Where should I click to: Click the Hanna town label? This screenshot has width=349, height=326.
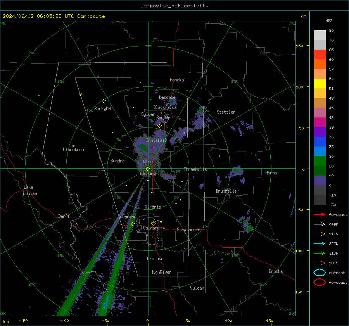click(271, 173)
